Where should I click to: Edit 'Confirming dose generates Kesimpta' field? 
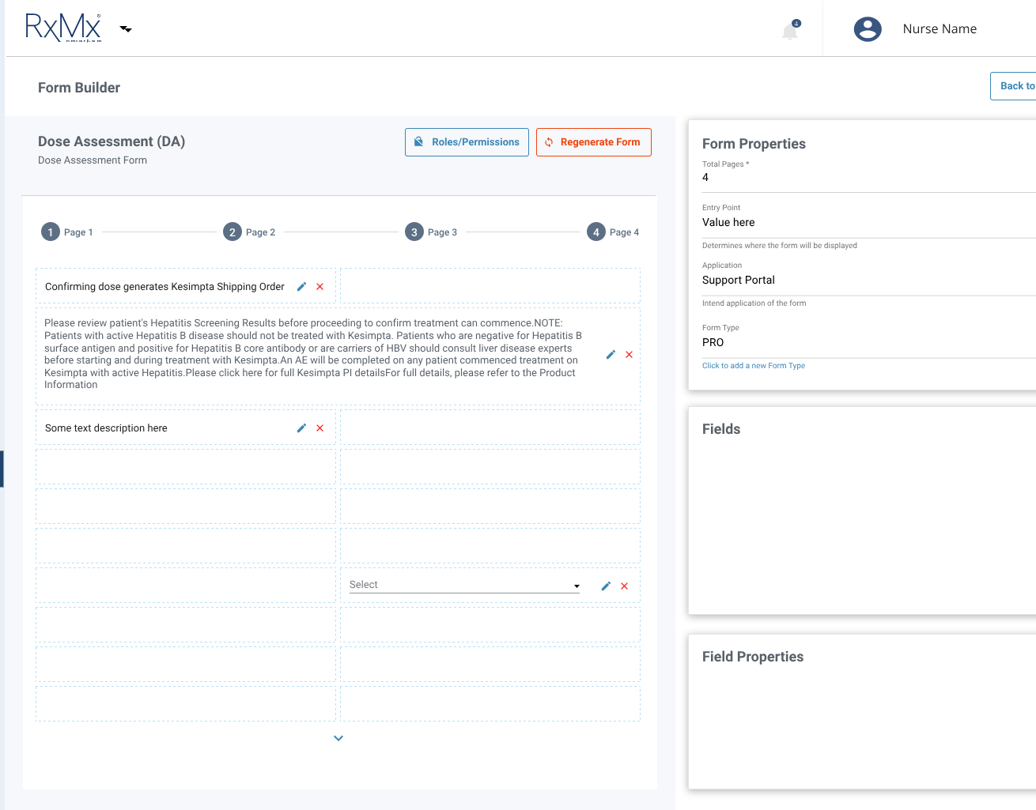[301, 287]
